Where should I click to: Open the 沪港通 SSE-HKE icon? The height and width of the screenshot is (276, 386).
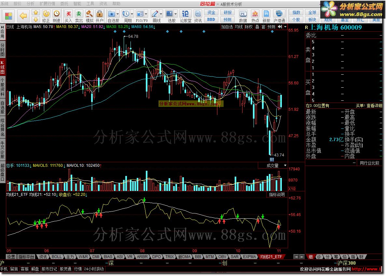click(x=279, y=16)
